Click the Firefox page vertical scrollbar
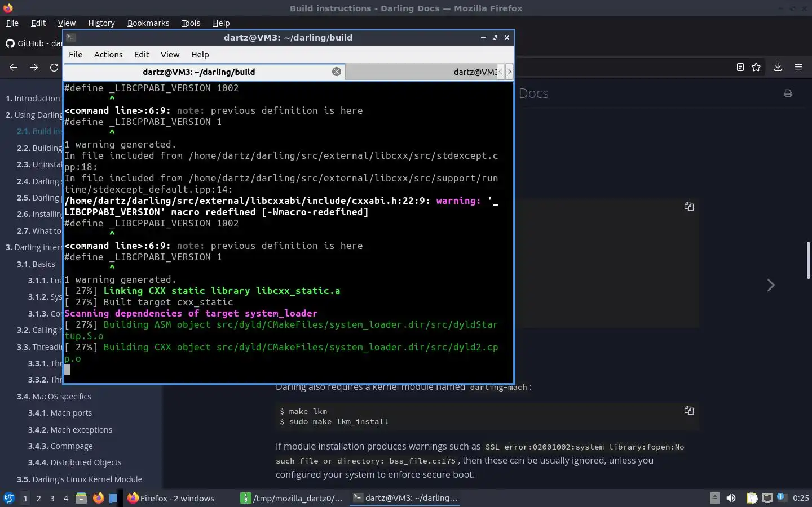Image resolution: width=812 pixels, height=507 pixels. coord(808,260)
